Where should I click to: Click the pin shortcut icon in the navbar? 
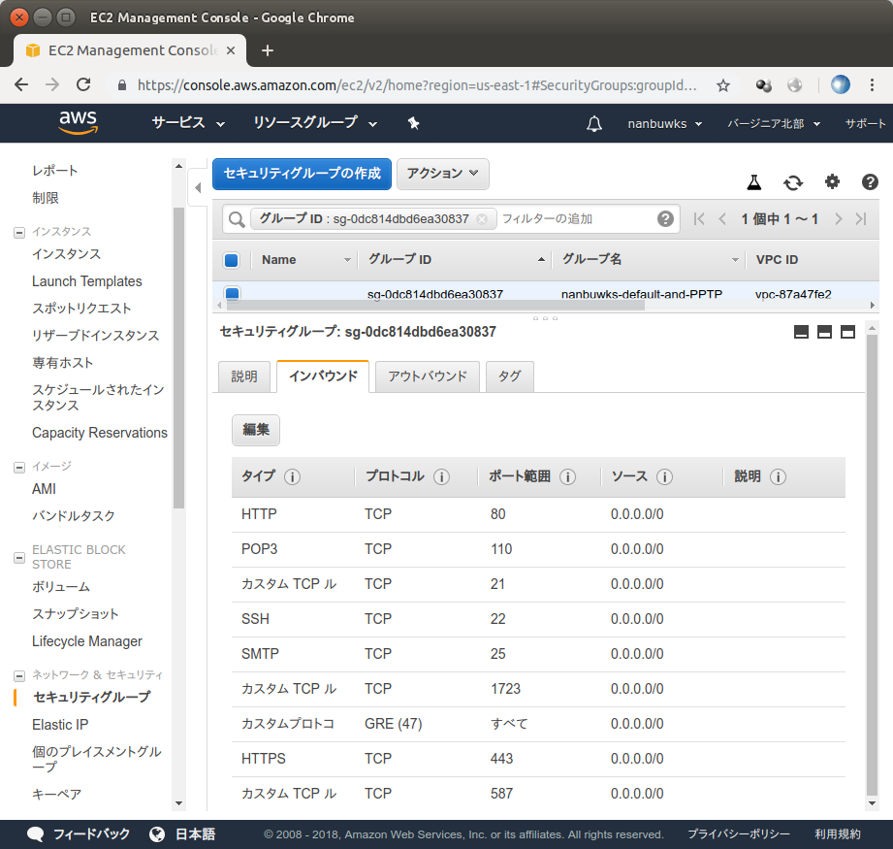(x=413, y=123)
